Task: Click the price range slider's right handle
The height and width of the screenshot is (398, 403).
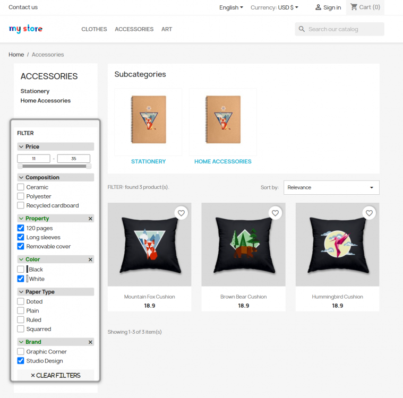Action: (x=89, y=166)
